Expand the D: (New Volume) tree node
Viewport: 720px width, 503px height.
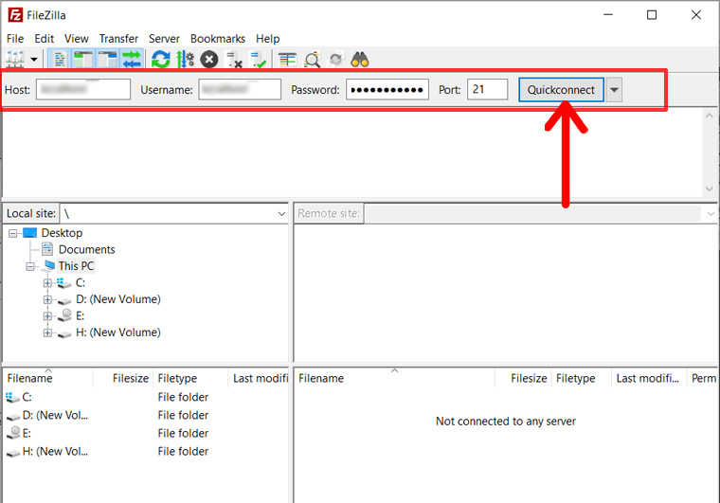click(x=47, y=299)
